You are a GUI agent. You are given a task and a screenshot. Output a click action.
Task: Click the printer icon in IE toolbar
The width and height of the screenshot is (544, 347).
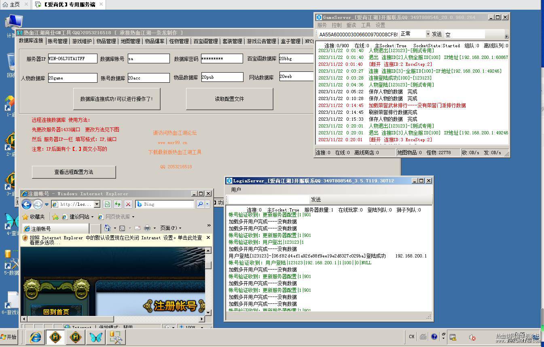(x=147, y=228)
